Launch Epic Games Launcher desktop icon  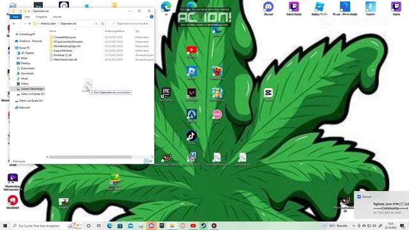click(166, 94)
